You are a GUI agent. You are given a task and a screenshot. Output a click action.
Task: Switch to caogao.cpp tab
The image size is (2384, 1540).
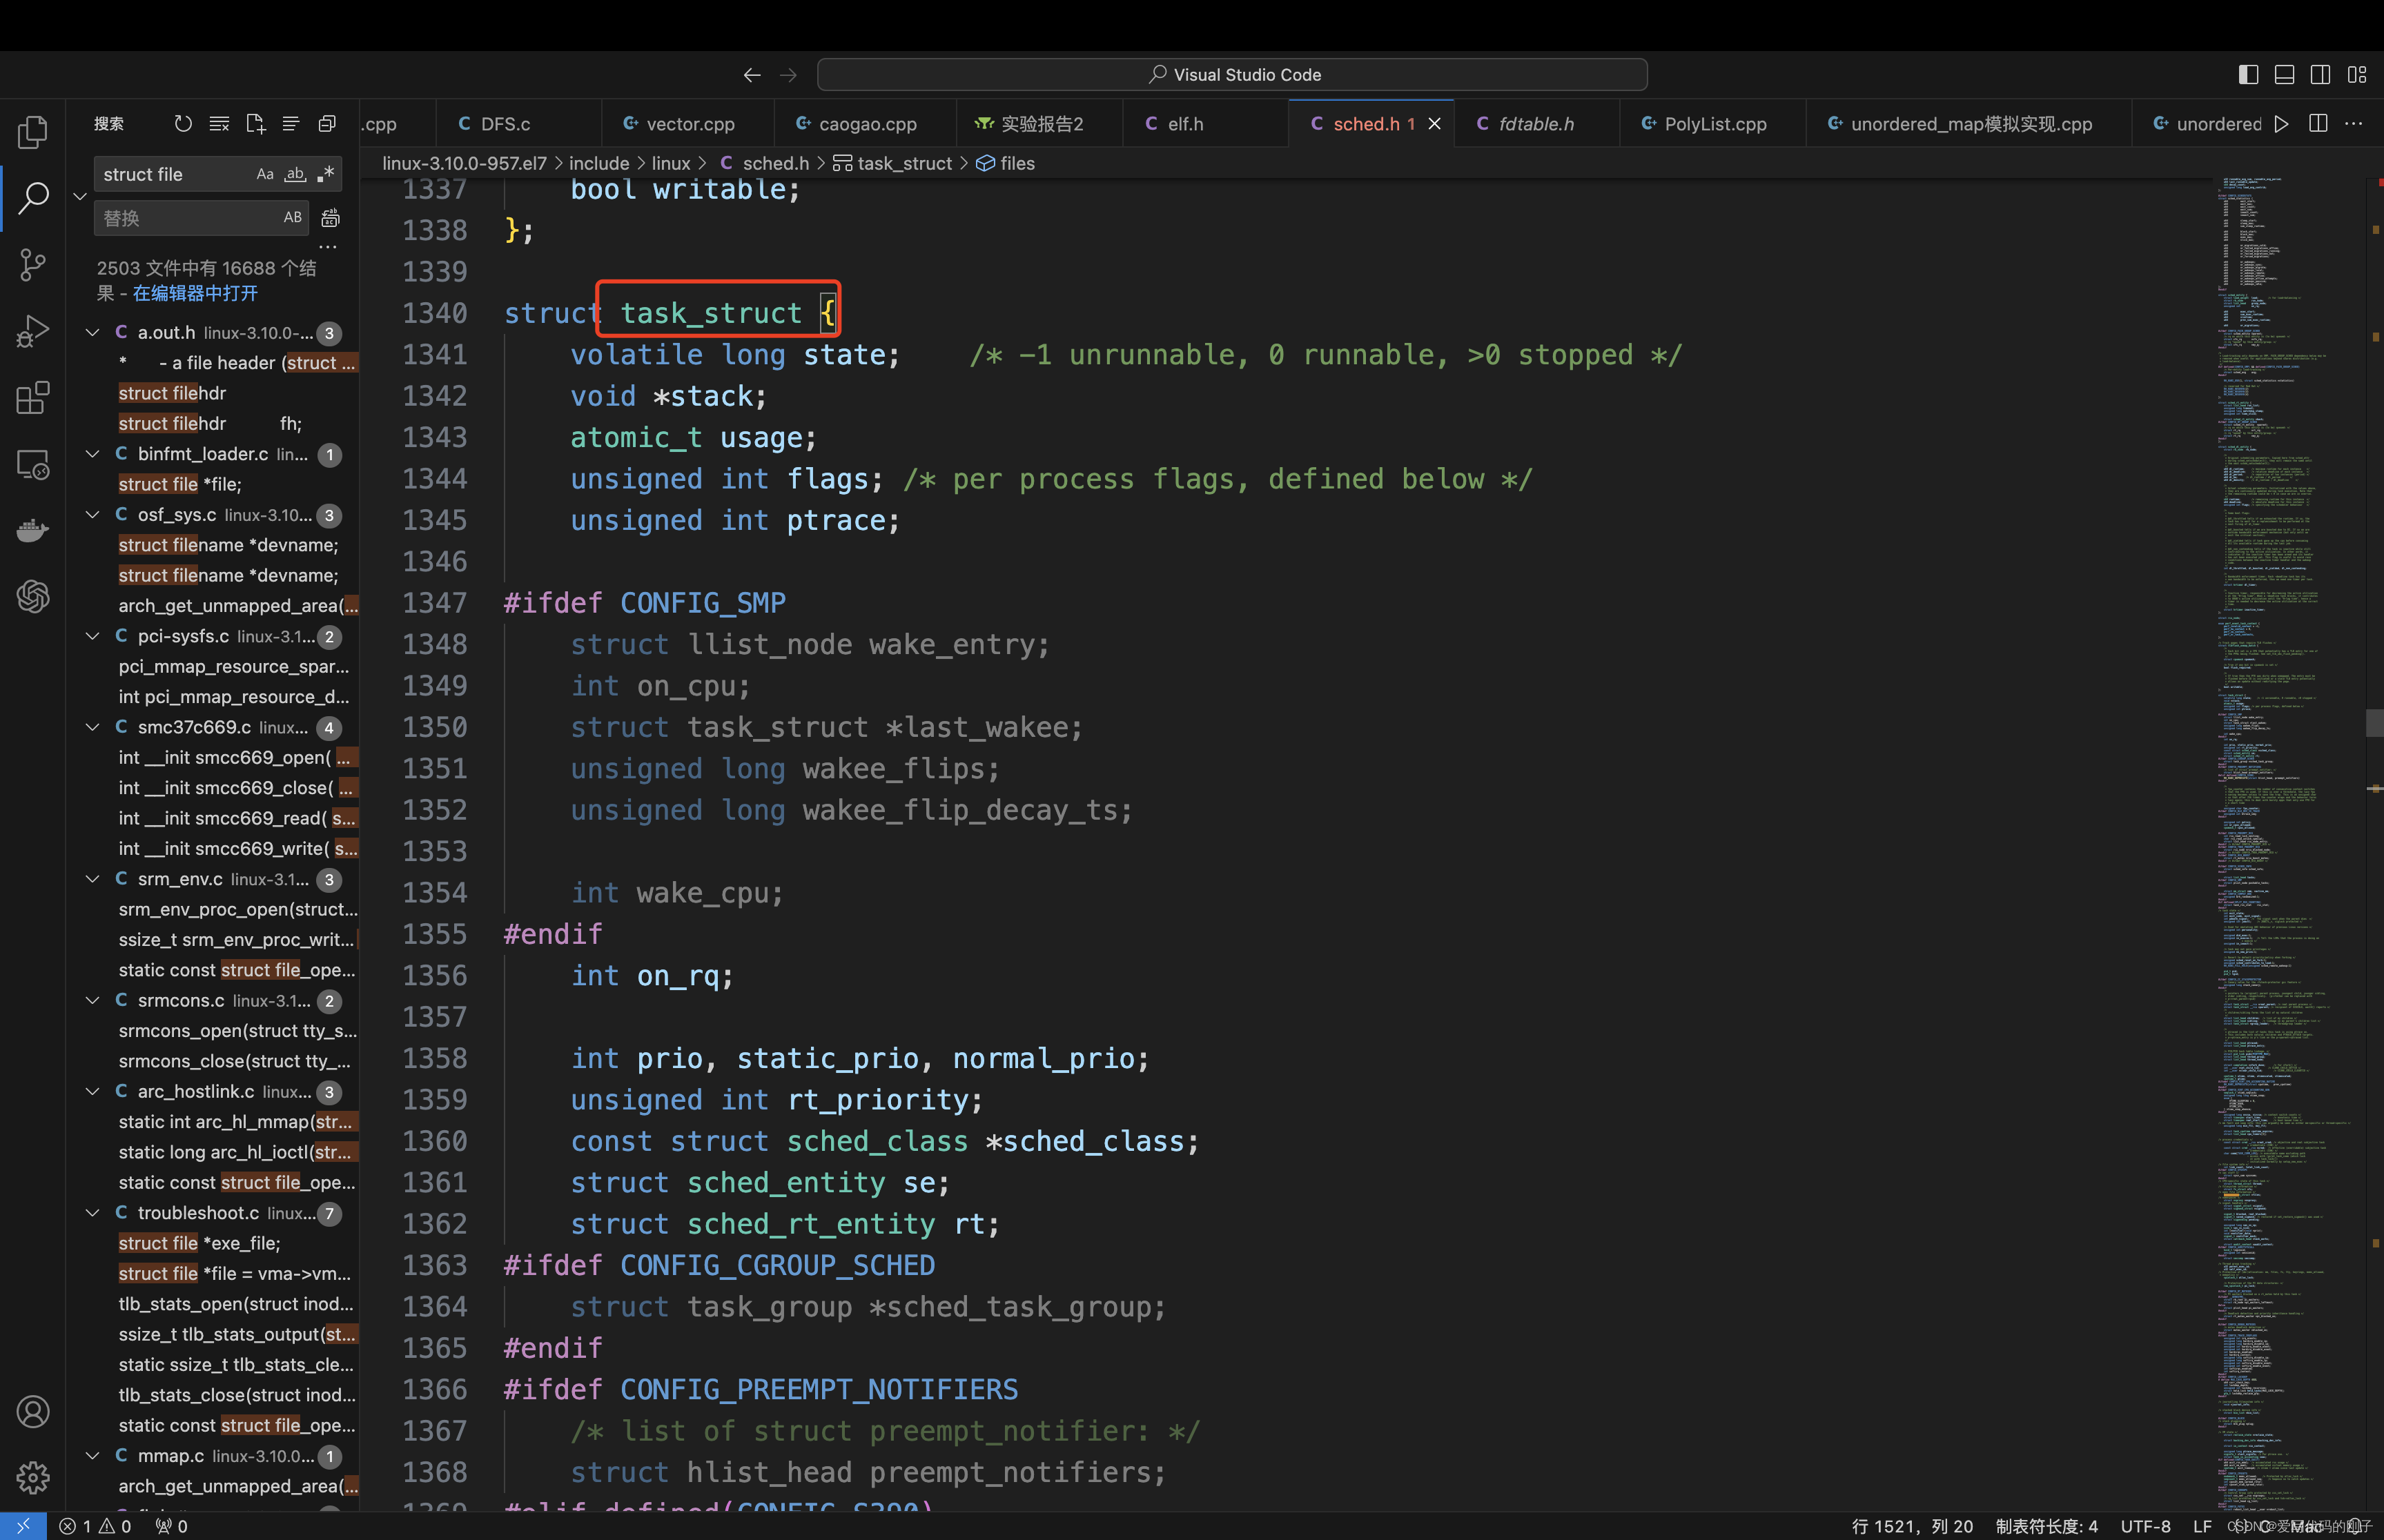866,124
